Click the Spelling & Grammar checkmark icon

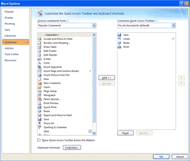[x=40, y=127]
